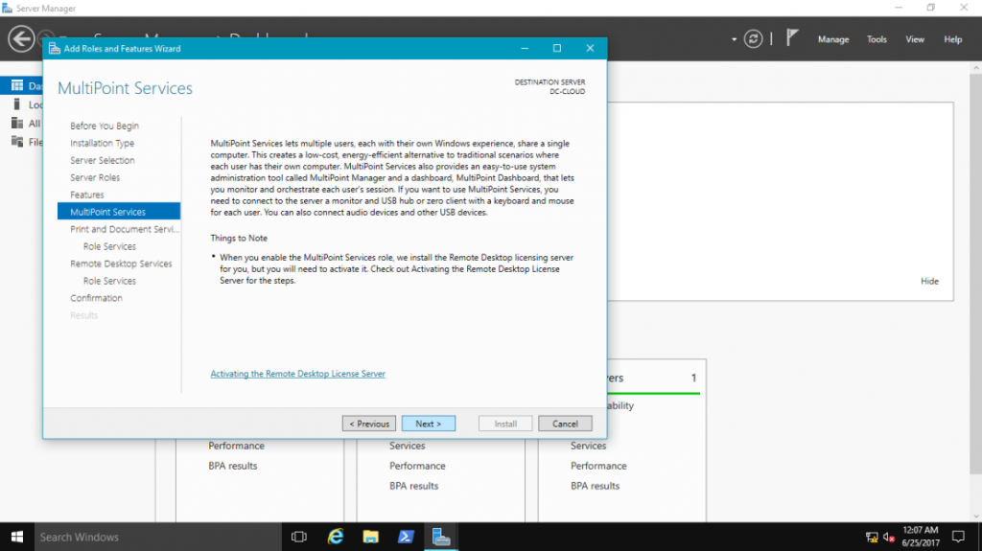The height and width of the screenshot is (551, 982).
Task: Open the Help menu
Action: 952,39
